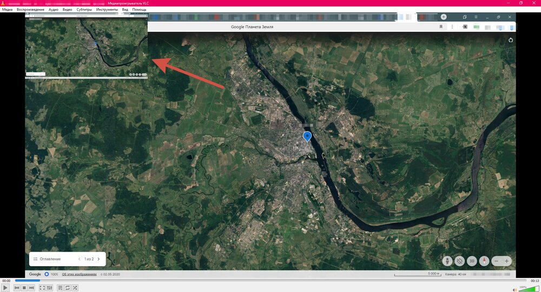
Task: Click the elapsed time label 00:00
Action: pos(6,281)
